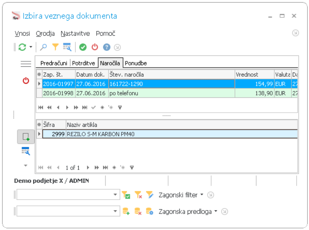Screen dimensions: 309x230
Task: Click bookmark asterisk in lower grid navigator
Action: click(x=114, y=167)
